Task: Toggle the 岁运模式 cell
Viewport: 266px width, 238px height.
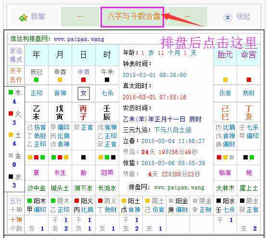Action: tap(16, 55)
